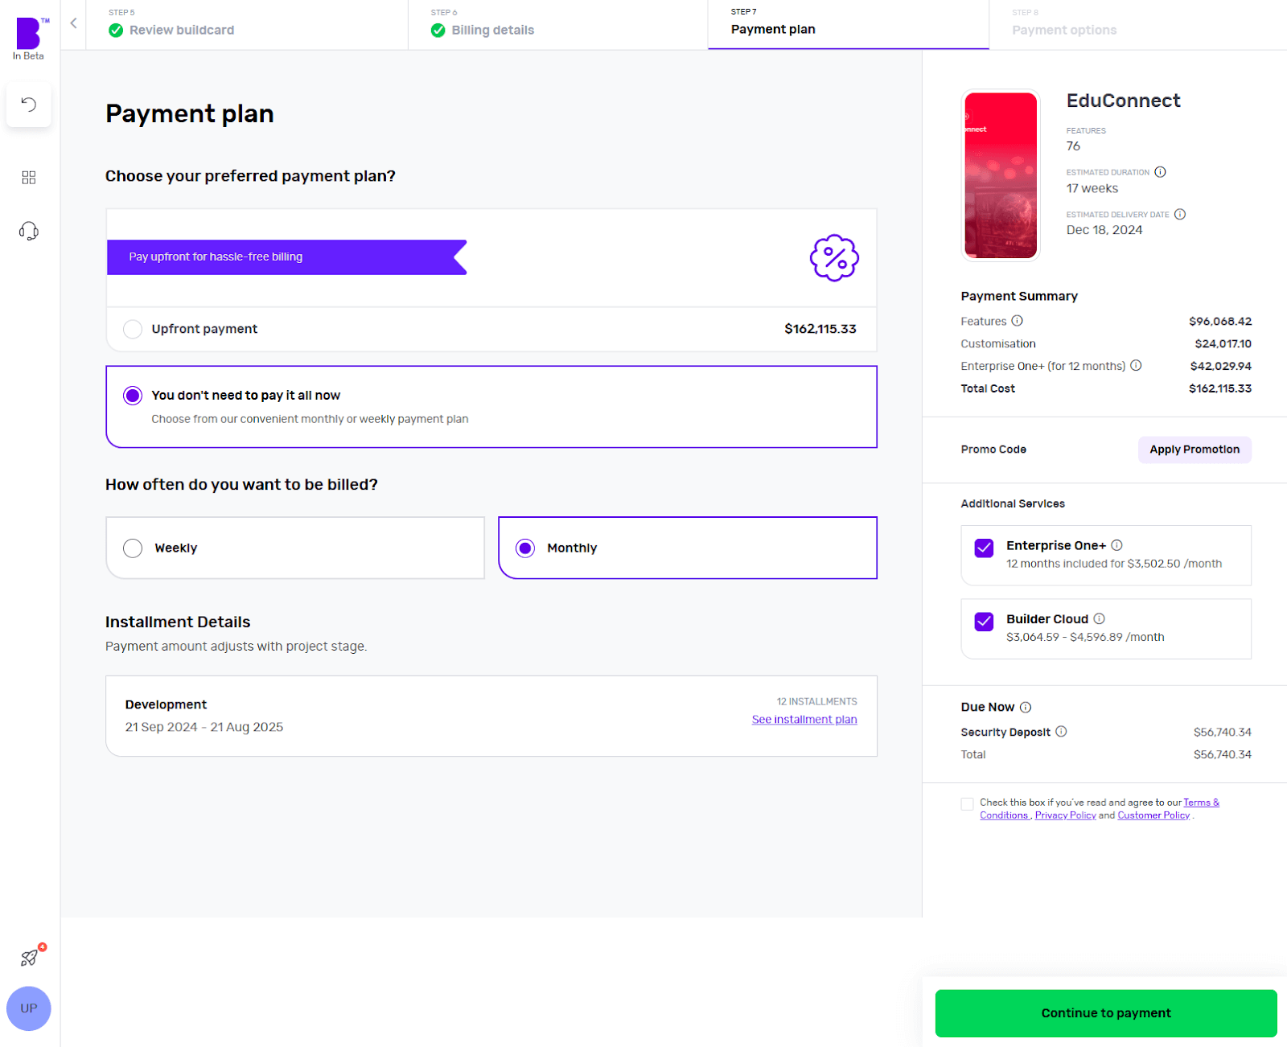Open the support headset icon
Screen dimensions: 1287x1047
[29, 232]
